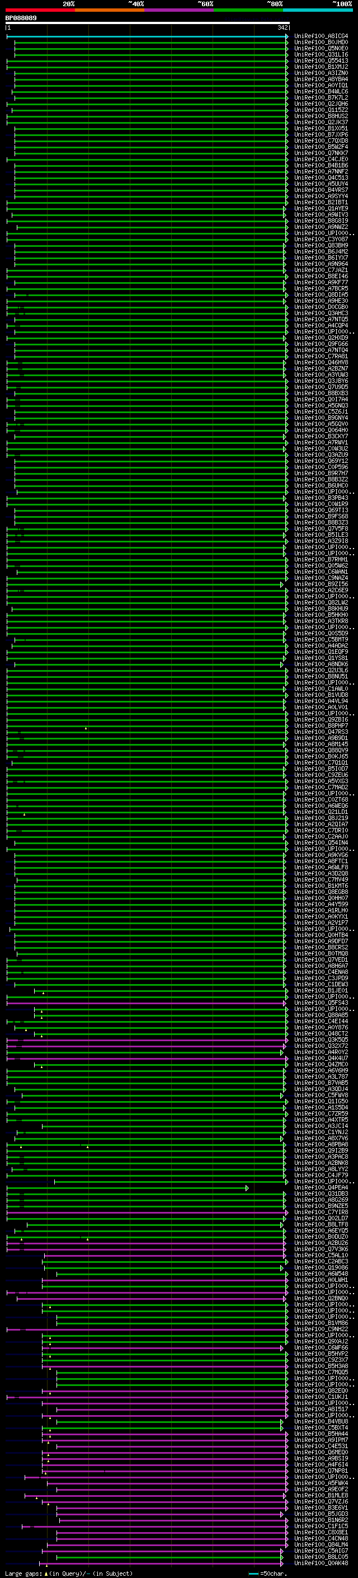Select hit label UniRef100_B7JXP6

[x=321, y=134]
